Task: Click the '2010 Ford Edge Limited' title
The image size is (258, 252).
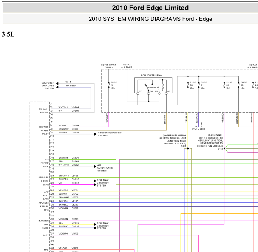Action: pos(150,8)
